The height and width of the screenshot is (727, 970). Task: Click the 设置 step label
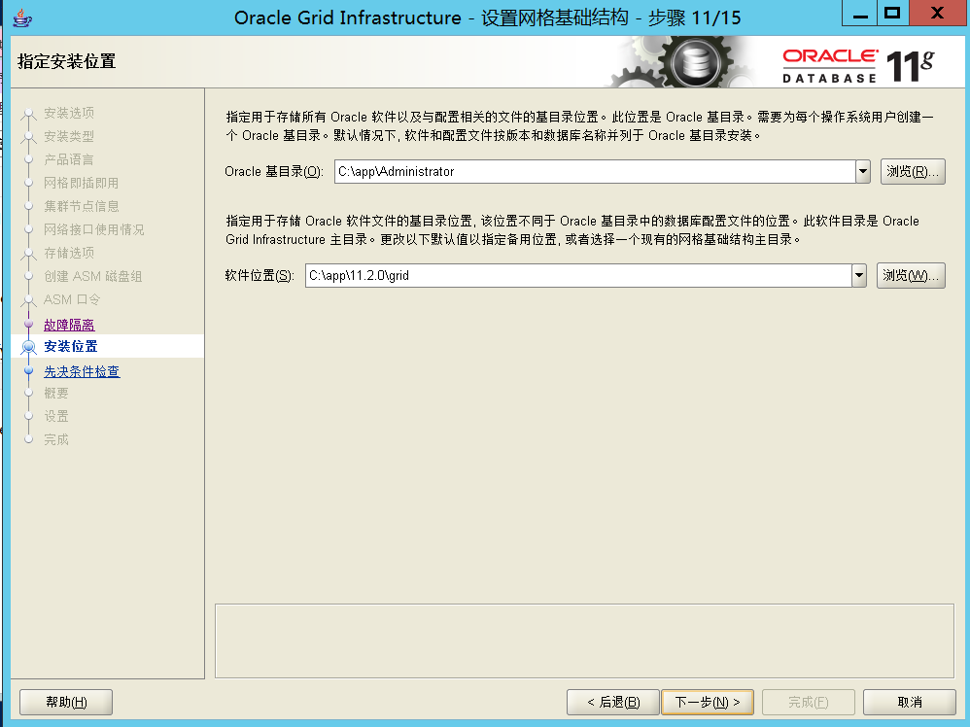click(x=56, y=416)
